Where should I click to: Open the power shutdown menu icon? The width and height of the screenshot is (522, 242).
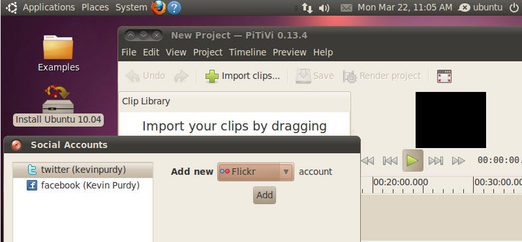[x=514, y=7]
